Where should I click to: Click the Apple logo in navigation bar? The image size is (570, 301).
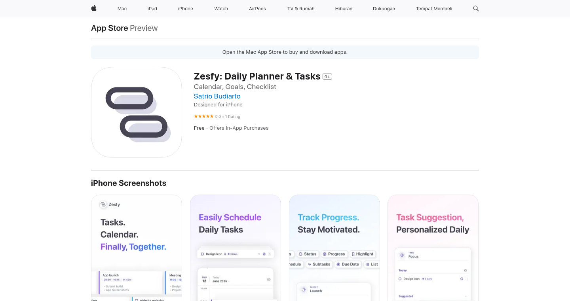pyautogui.click(x=94, y=8)
